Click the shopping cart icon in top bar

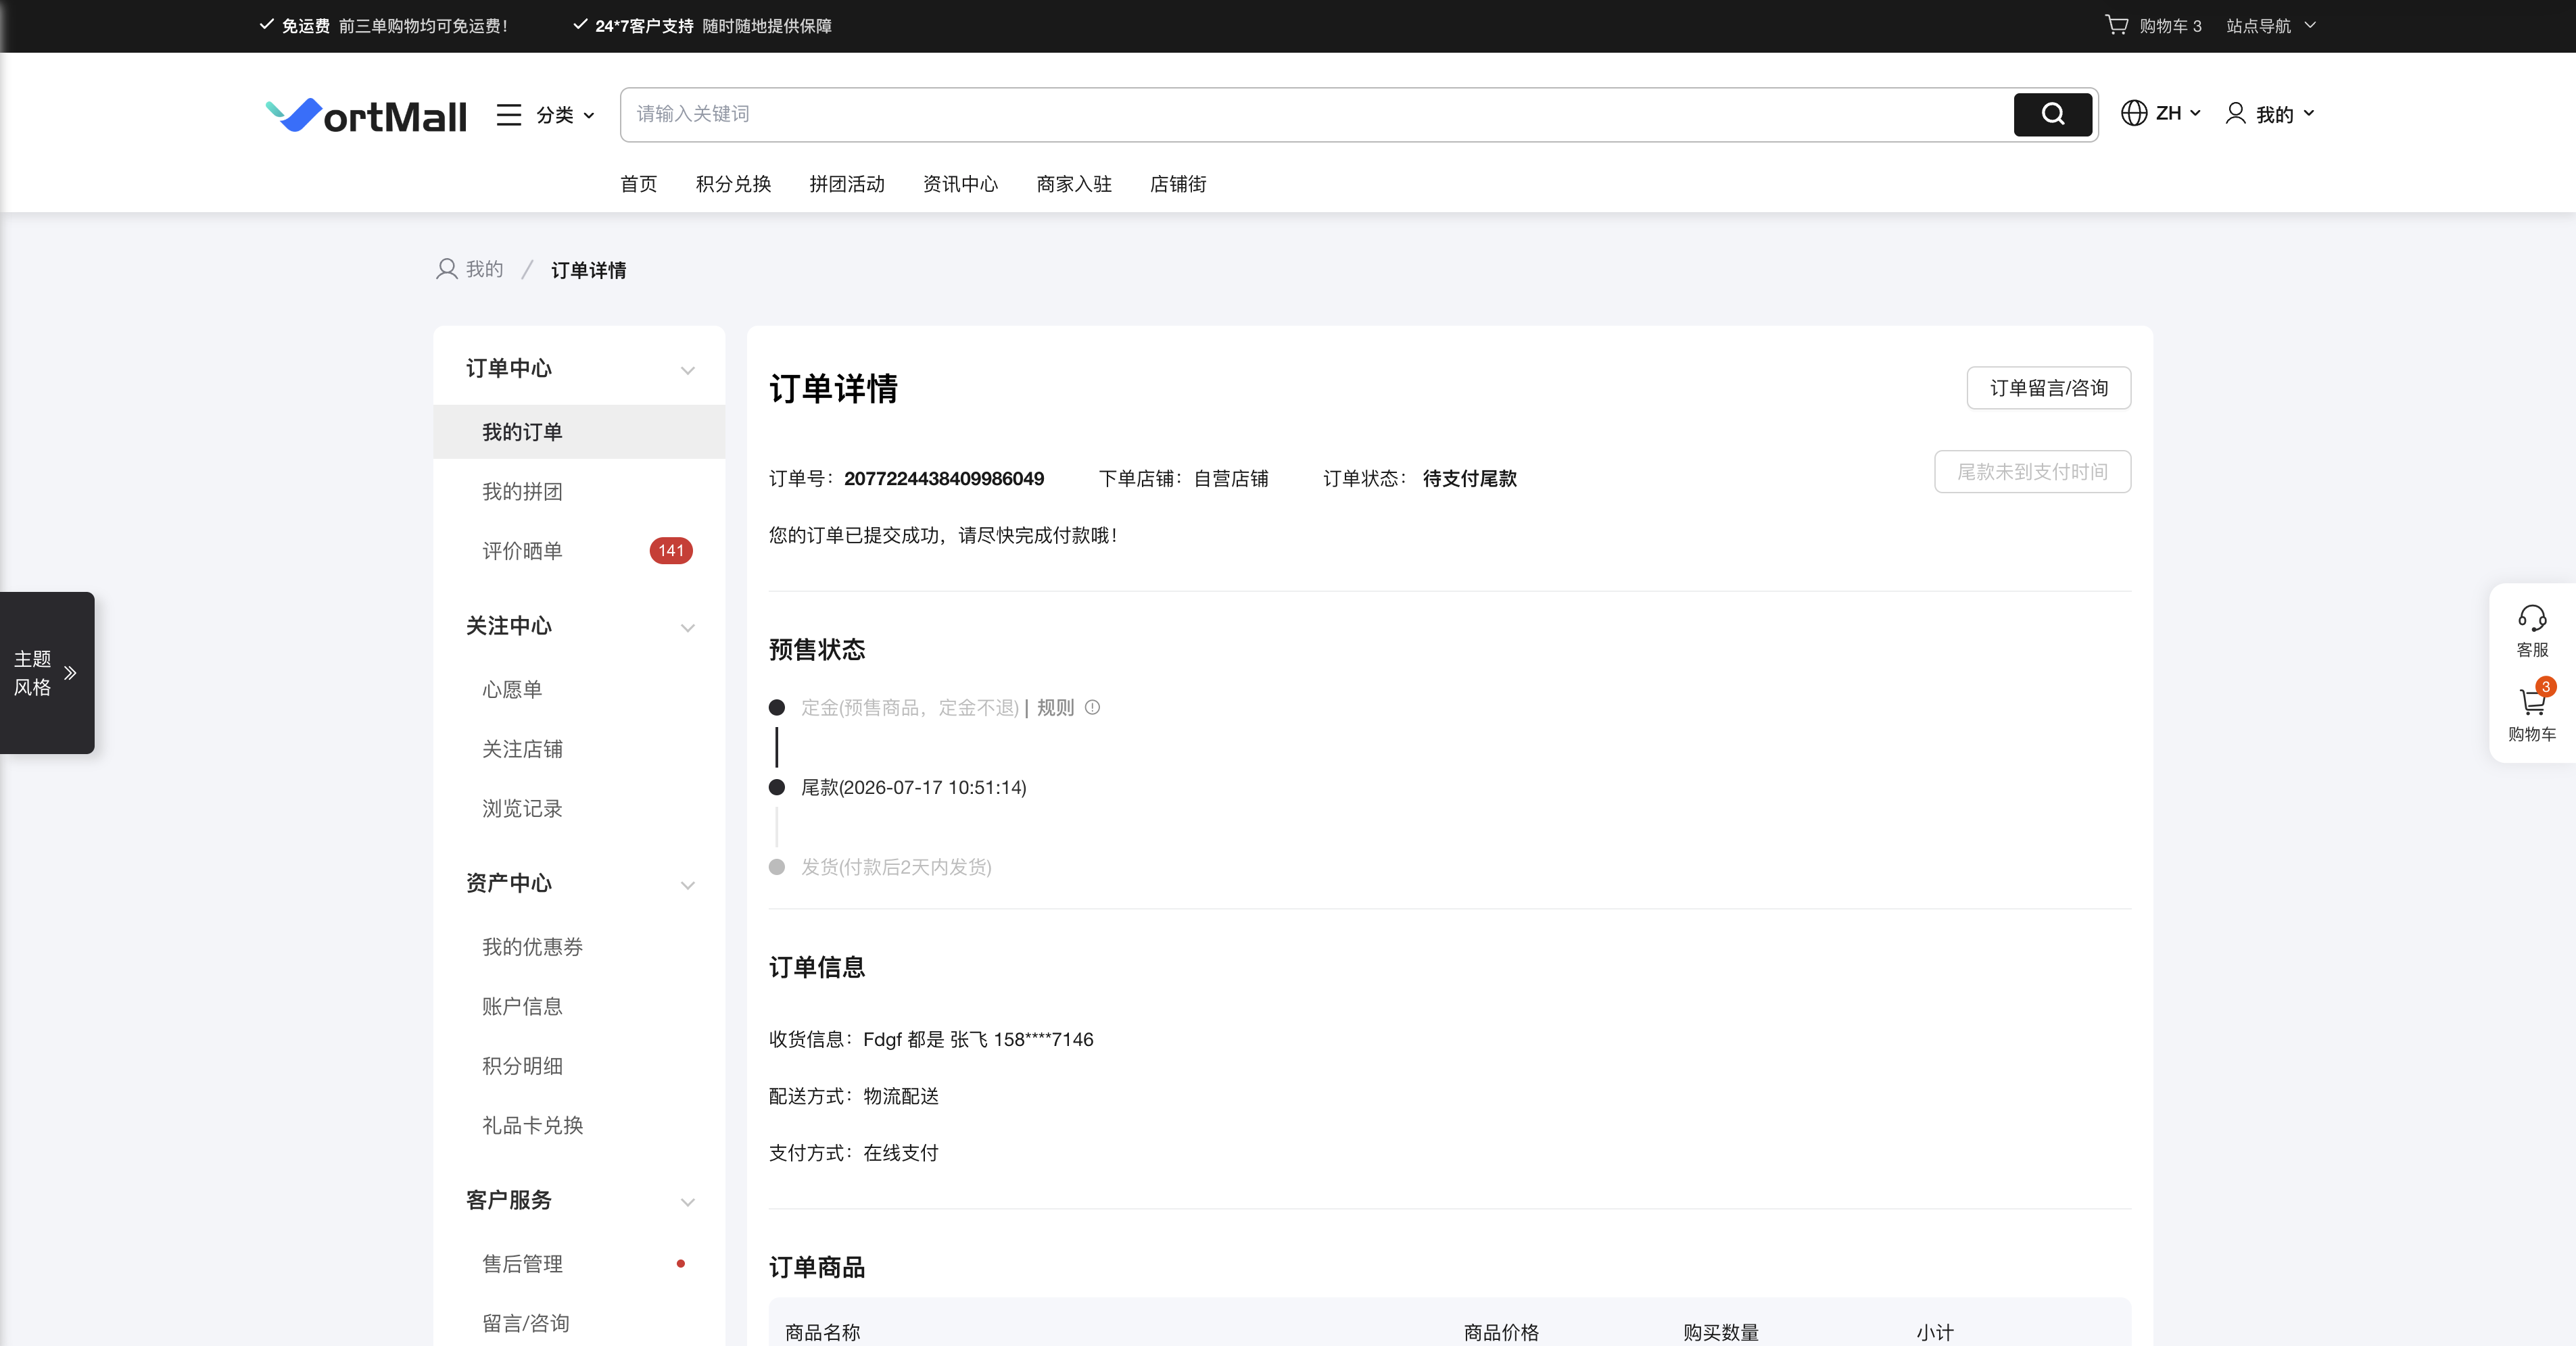[2116, 25]
